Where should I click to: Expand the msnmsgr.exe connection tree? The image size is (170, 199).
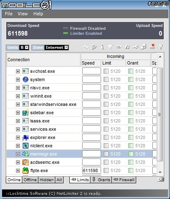pos(18,154)
